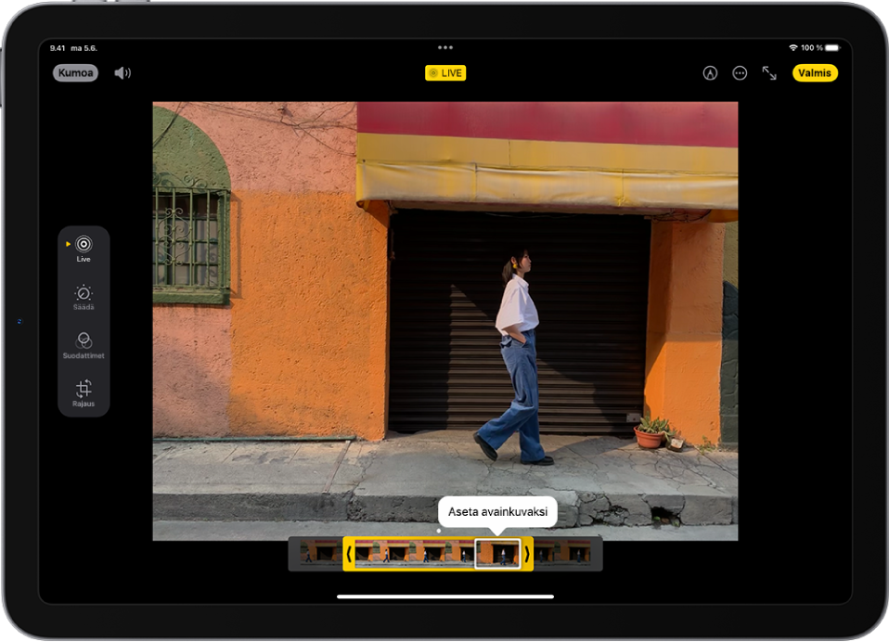Select the first frame in the filmstrip
Image resolution: width=889 pixels, height=642 pixels.
point(303,554)
